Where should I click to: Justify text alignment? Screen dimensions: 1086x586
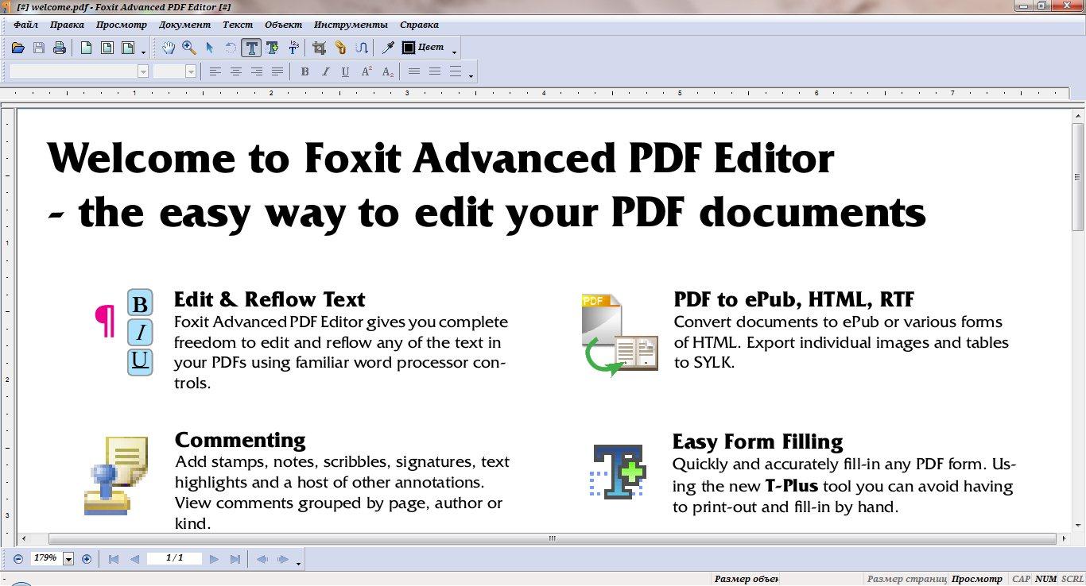point(277,71)
